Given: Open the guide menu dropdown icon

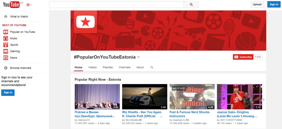Looking at the screenshot, I should point(29,5).
